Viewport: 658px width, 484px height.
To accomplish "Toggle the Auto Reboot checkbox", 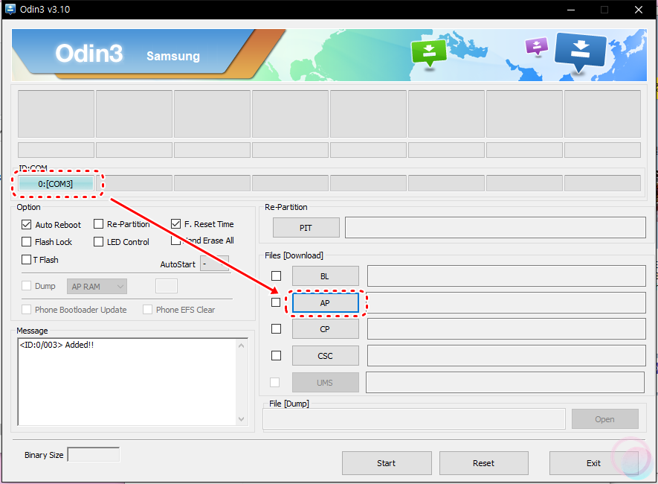I will (x=27, y=224).
